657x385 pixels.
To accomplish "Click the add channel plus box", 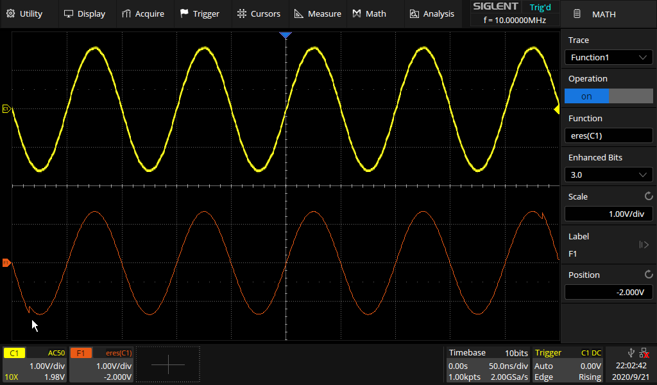I will [168, 365].
